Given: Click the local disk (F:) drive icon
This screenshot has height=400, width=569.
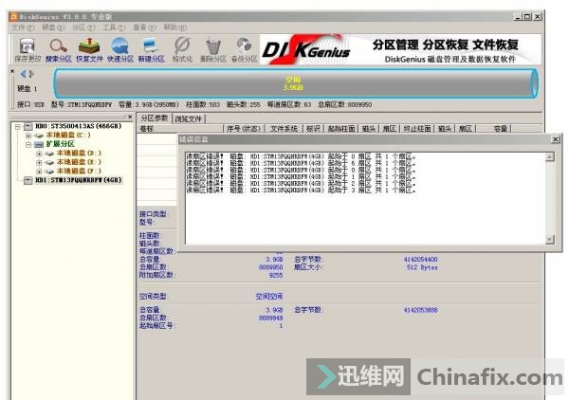Looking at the screenshot, I should point(49,172).
